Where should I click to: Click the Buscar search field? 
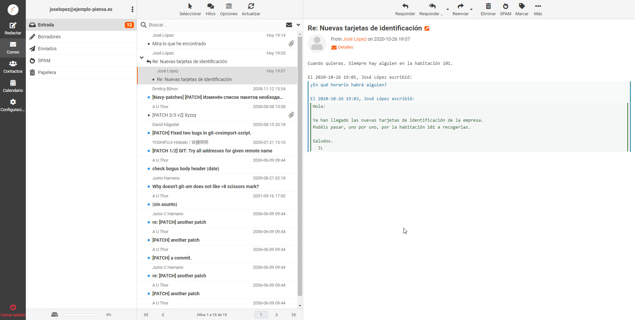tap(215, 25)
